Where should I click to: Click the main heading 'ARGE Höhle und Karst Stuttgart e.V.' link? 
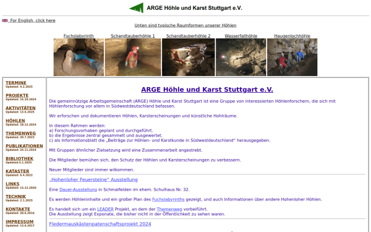(207, 90)
